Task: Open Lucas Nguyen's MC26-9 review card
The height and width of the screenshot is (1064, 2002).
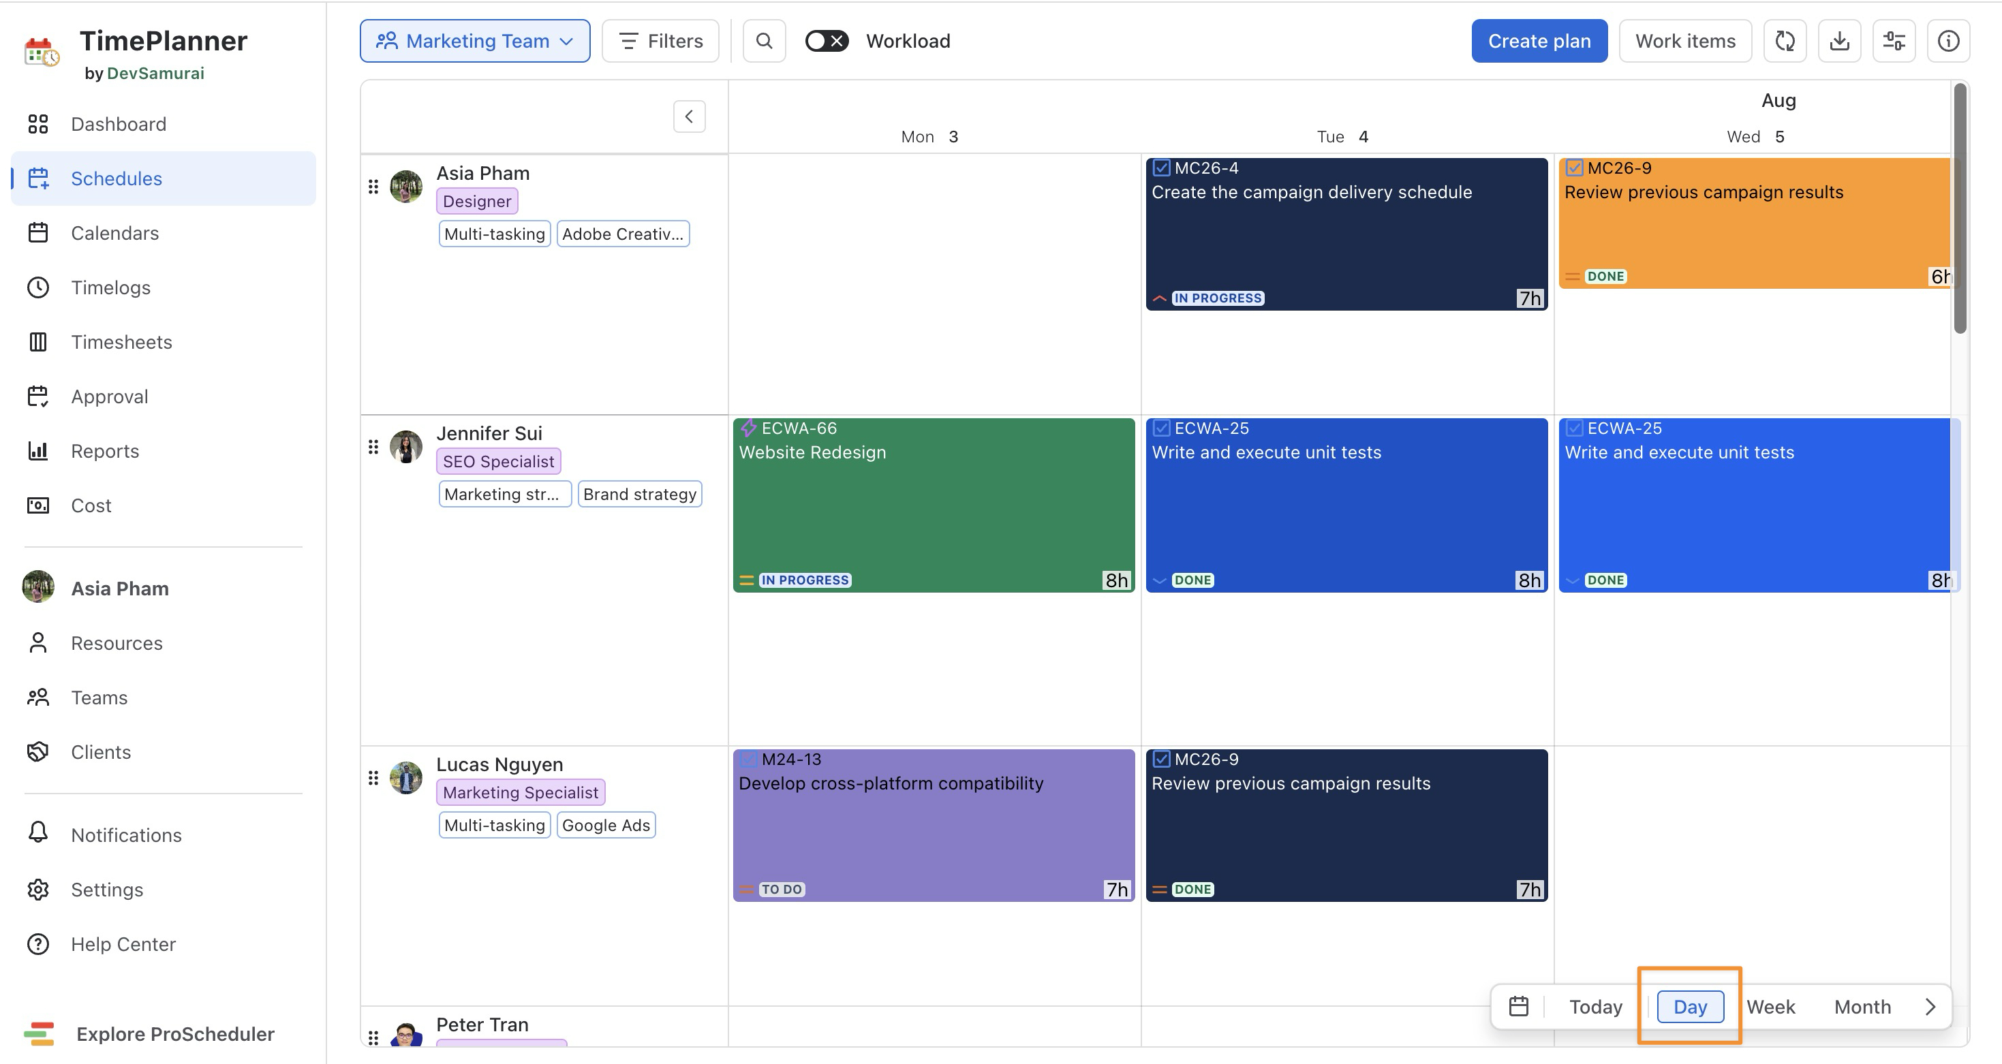Action: [1346, 825]
